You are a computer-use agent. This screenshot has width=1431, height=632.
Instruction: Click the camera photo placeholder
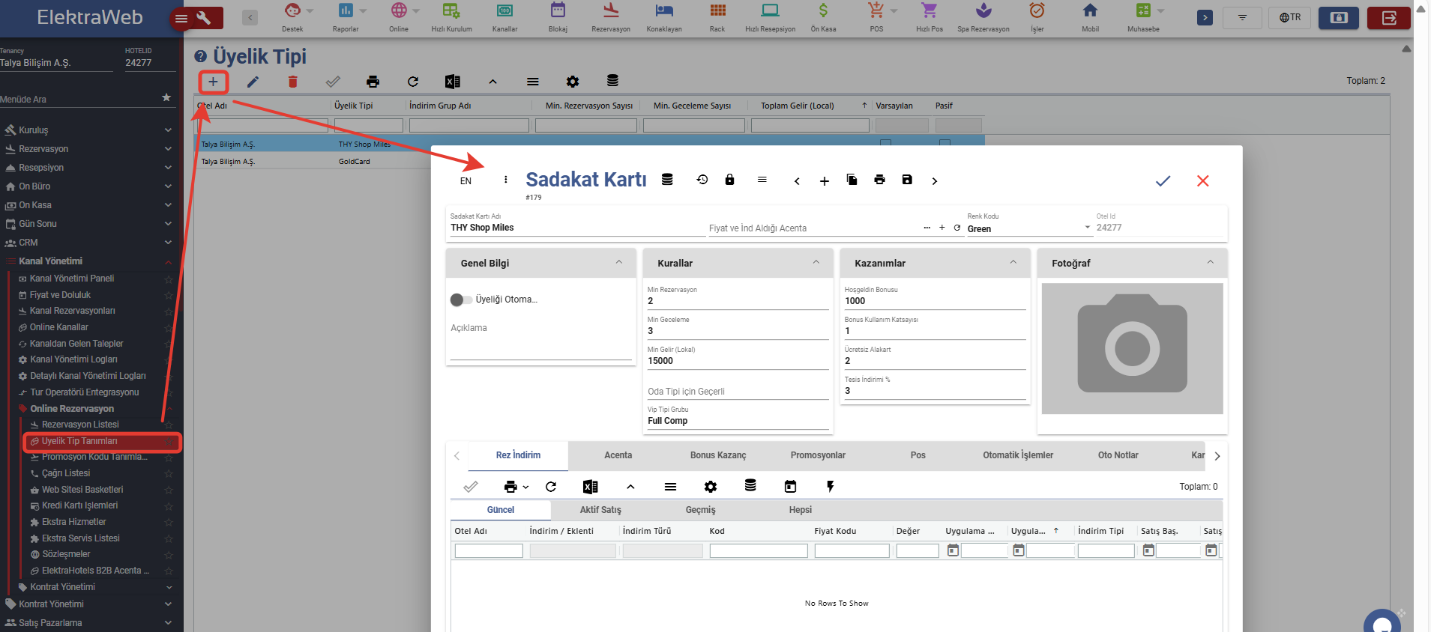(x=1132, y=348)
